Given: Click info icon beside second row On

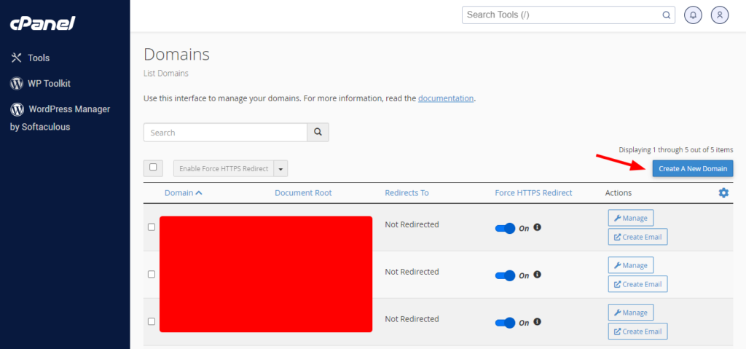Looking at the screenshot, I should (538, 274).
